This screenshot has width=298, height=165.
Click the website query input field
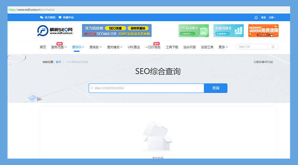147,88
